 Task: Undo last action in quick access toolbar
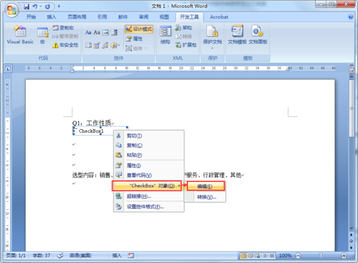(x=35, y=7)
